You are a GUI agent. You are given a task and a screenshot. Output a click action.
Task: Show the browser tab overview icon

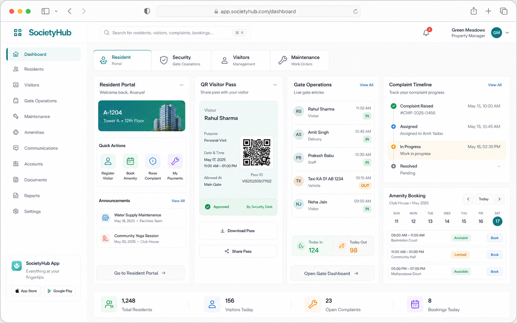point(504,11)
